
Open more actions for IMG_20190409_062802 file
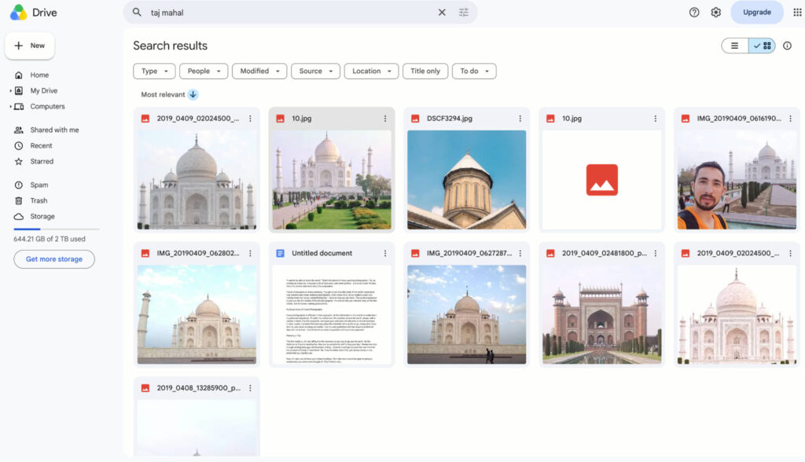pos(250,254)
